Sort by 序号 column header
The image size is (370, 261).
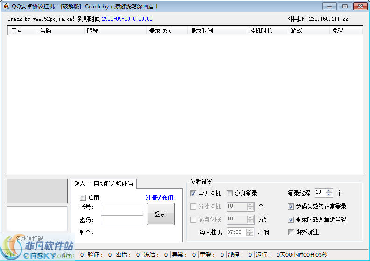coord(22,30)
